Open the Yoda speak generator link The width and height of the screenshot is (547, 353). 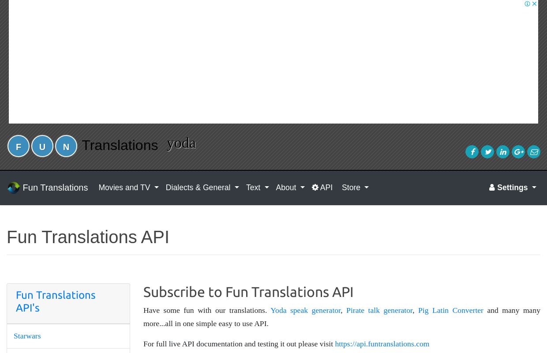click(x=306, y=310)
